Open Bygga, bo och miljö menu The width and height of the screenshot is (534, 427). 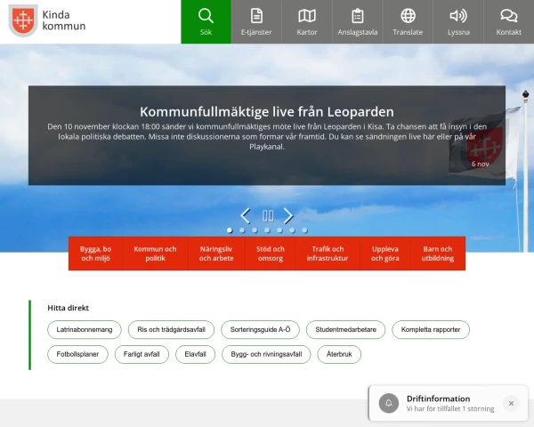96,254
